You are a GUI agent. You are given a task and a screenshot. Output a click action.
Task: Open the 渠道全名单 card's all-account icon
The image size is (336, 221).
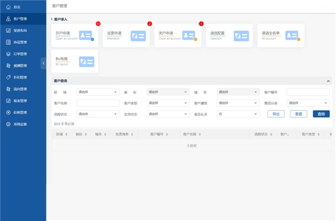293,36
